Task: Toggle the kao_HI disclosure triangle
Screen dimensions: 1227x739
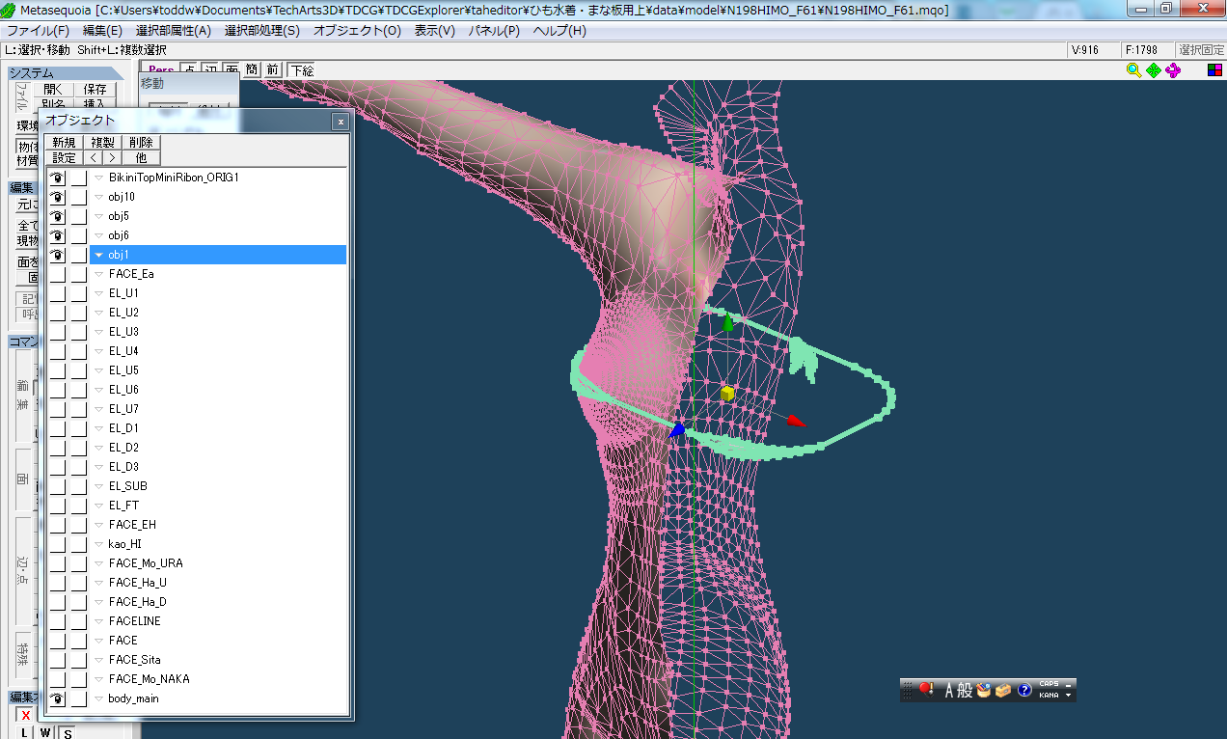Action: point(98,544)
